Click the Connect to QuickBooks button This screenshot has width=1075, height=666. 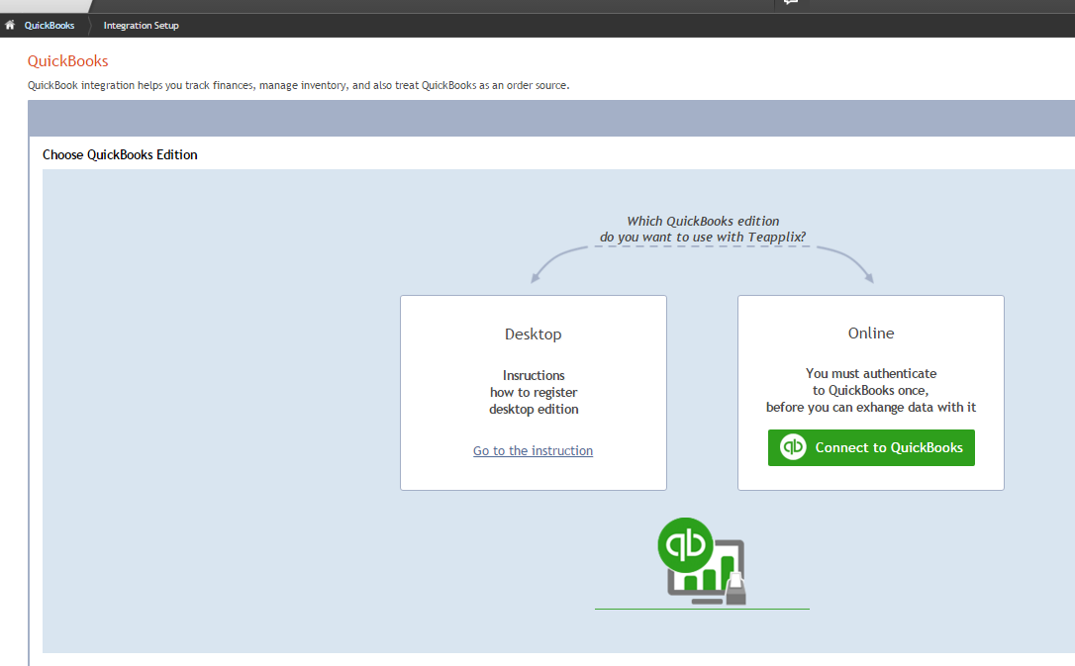pos(871,447)
